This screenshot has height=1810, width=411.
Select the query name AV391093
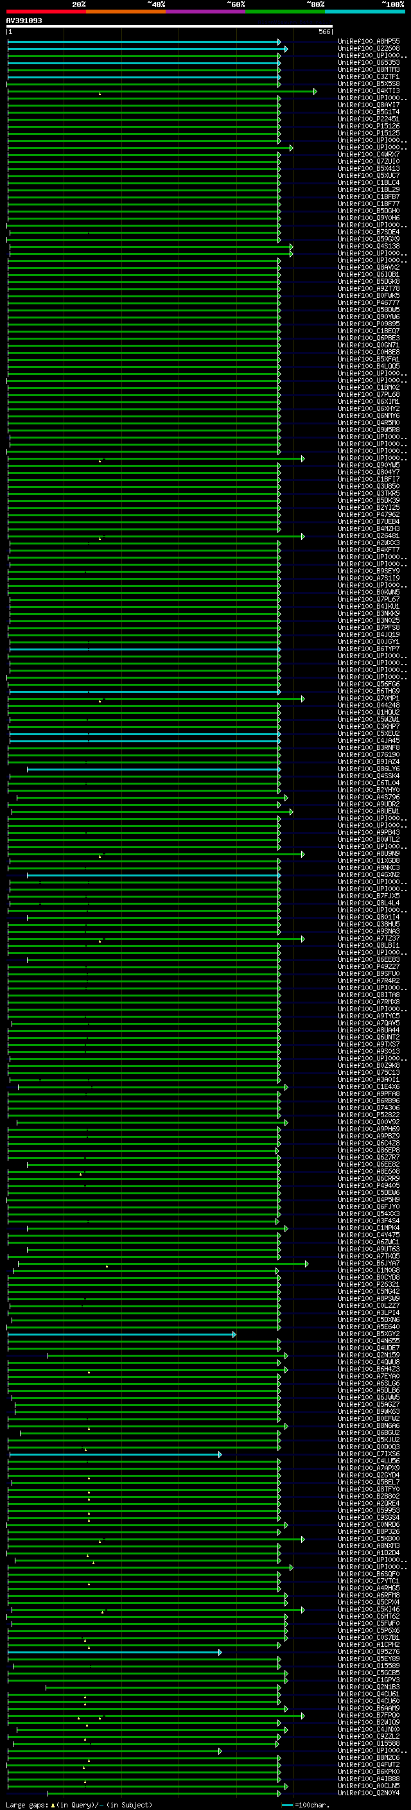24,21
